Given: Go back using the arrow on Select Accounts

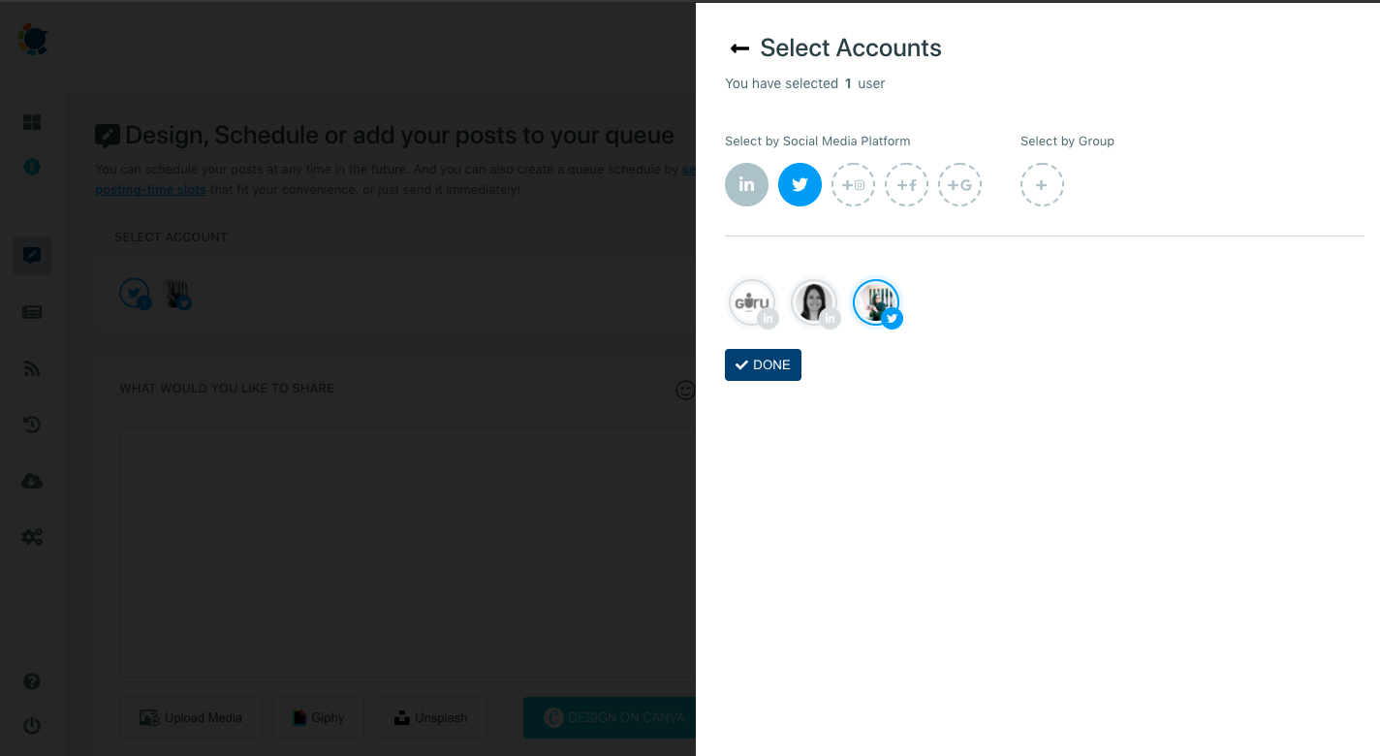Looking at the screenshot, I should (x=739, y=47).
